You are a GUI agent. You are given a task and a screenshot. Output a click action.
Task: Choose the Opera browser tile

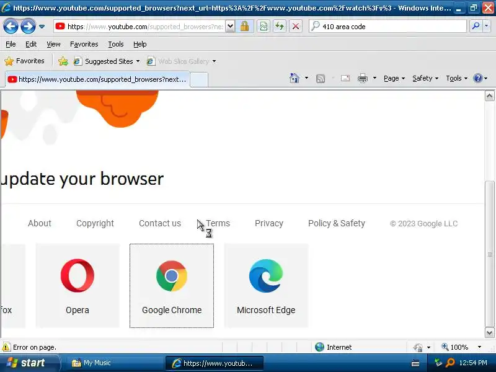pos(77,286)
